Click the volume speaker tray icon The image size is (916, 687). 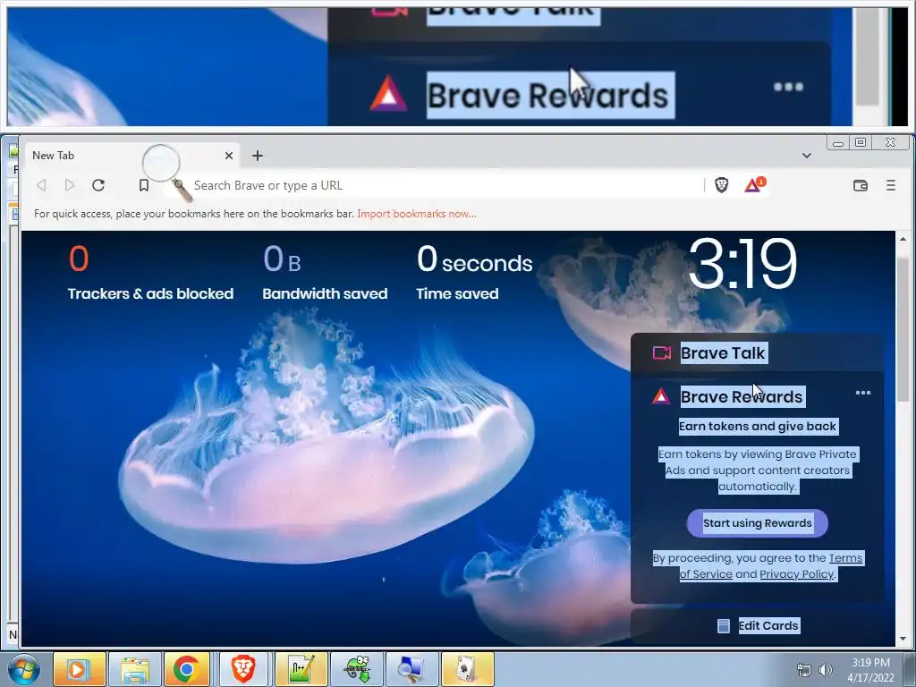coord(826,670)
